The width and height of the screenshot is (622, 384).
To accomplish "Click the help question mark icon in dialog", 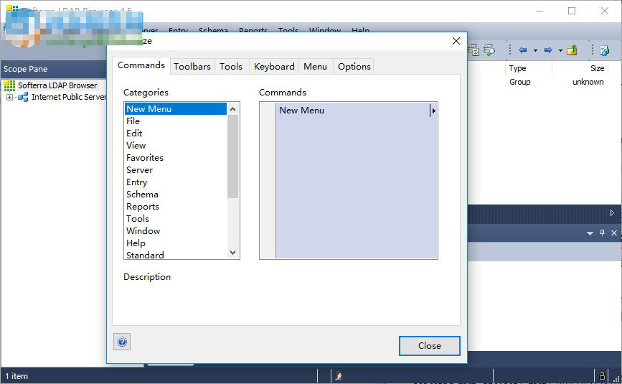I will tap(122, 342).
